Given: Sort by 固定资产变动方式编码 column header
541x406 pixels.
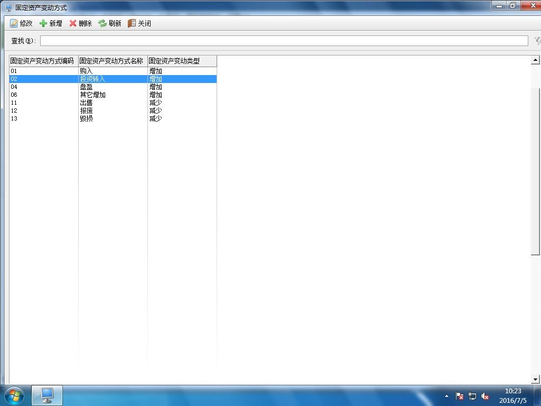Looking at the screenshot, I should [x=44, y=61].
